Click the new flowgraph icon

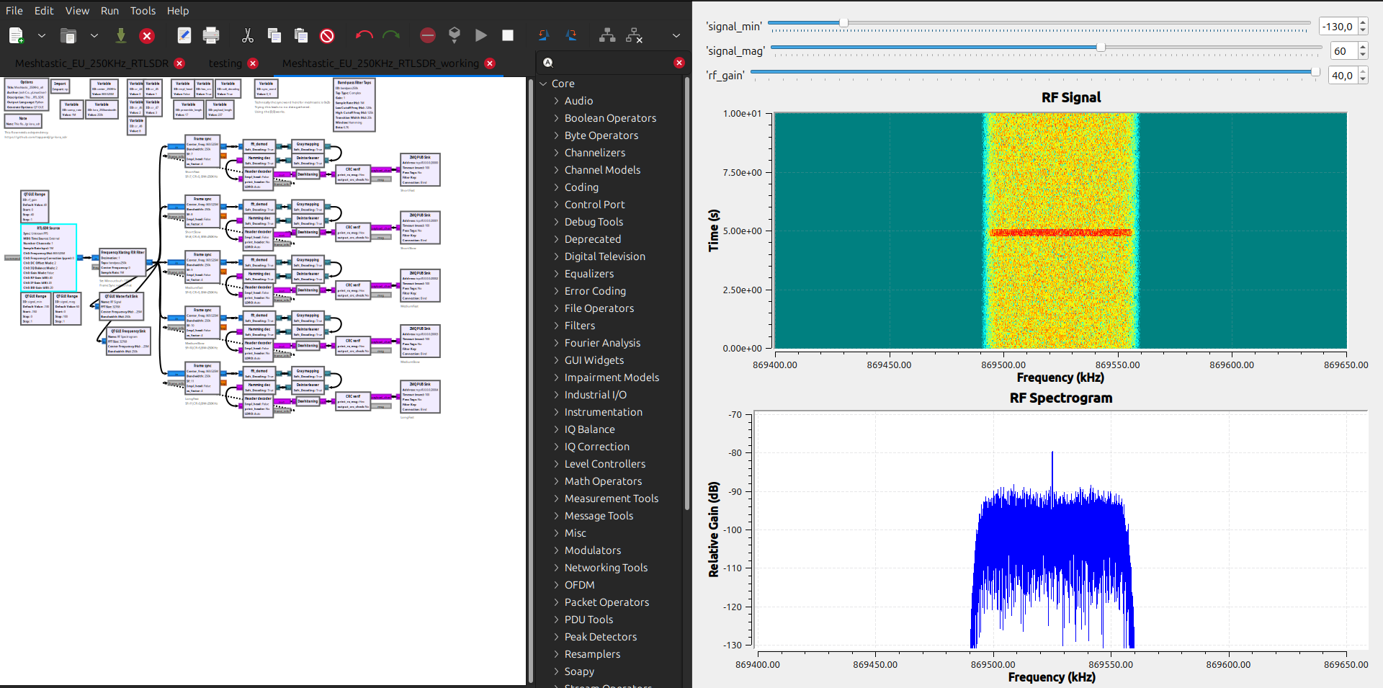pos(16,35)
